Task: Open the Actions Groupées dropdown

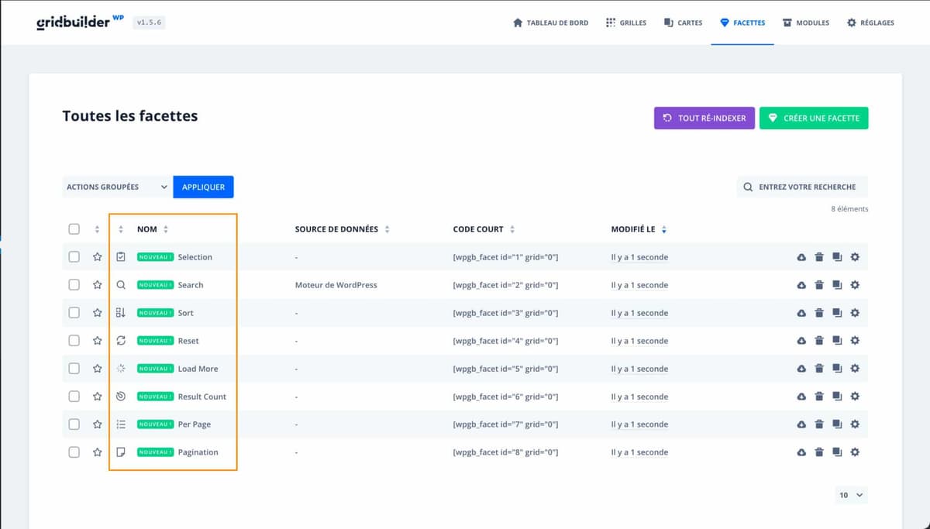Action: pyautogui.click(x=116, y=187)
